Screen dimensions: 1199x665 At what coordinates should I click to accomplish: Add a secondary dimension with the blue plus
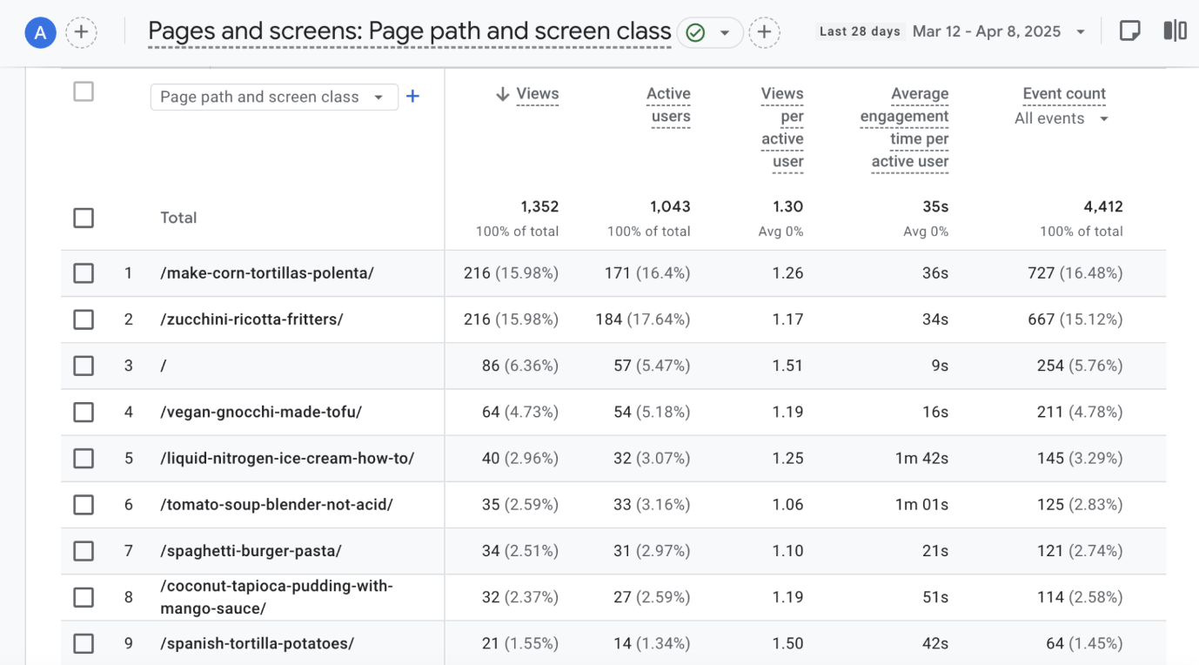coord(413,97)
